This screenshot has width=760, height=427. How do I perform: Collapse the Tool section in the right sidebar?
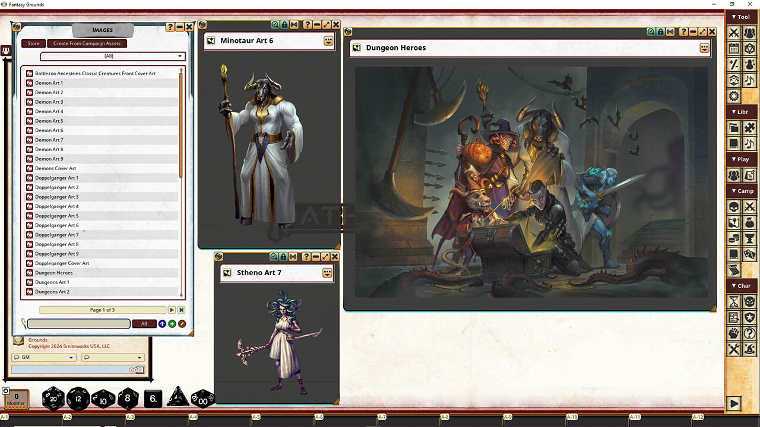tap(740, 17)
